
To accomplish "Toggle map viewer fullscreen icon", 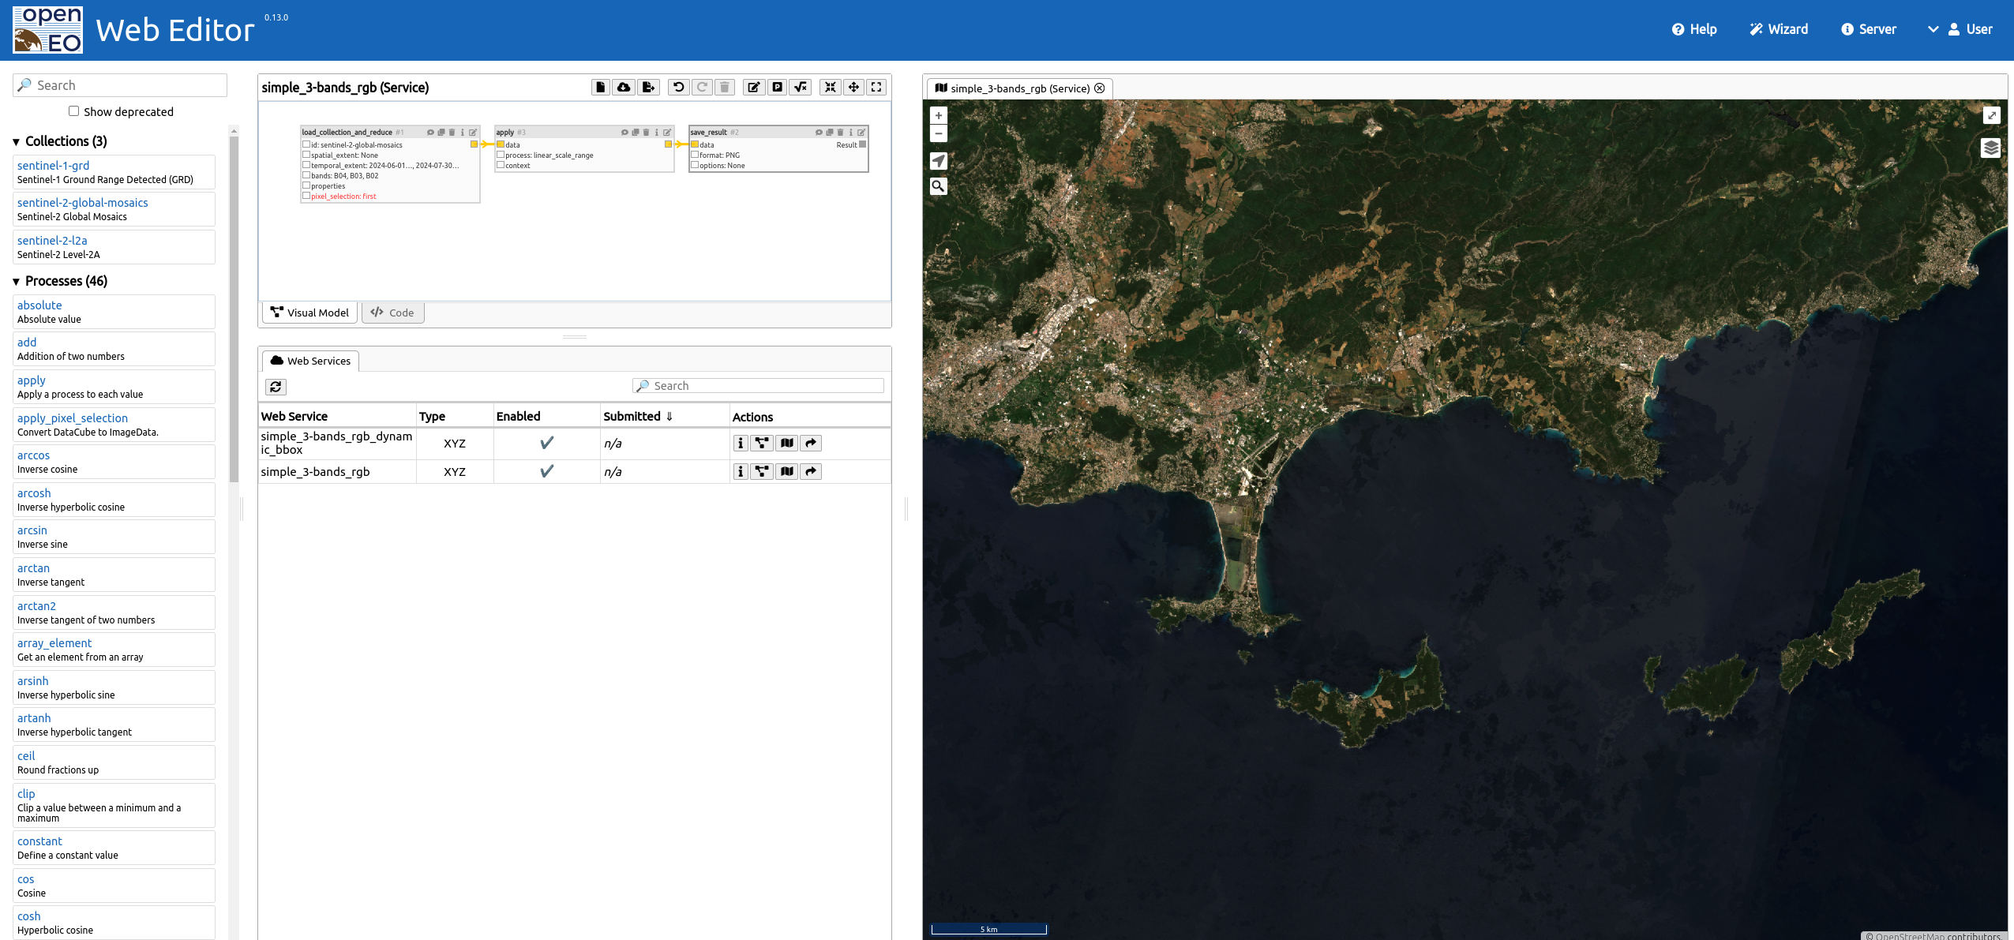I will coord(1991,115).
